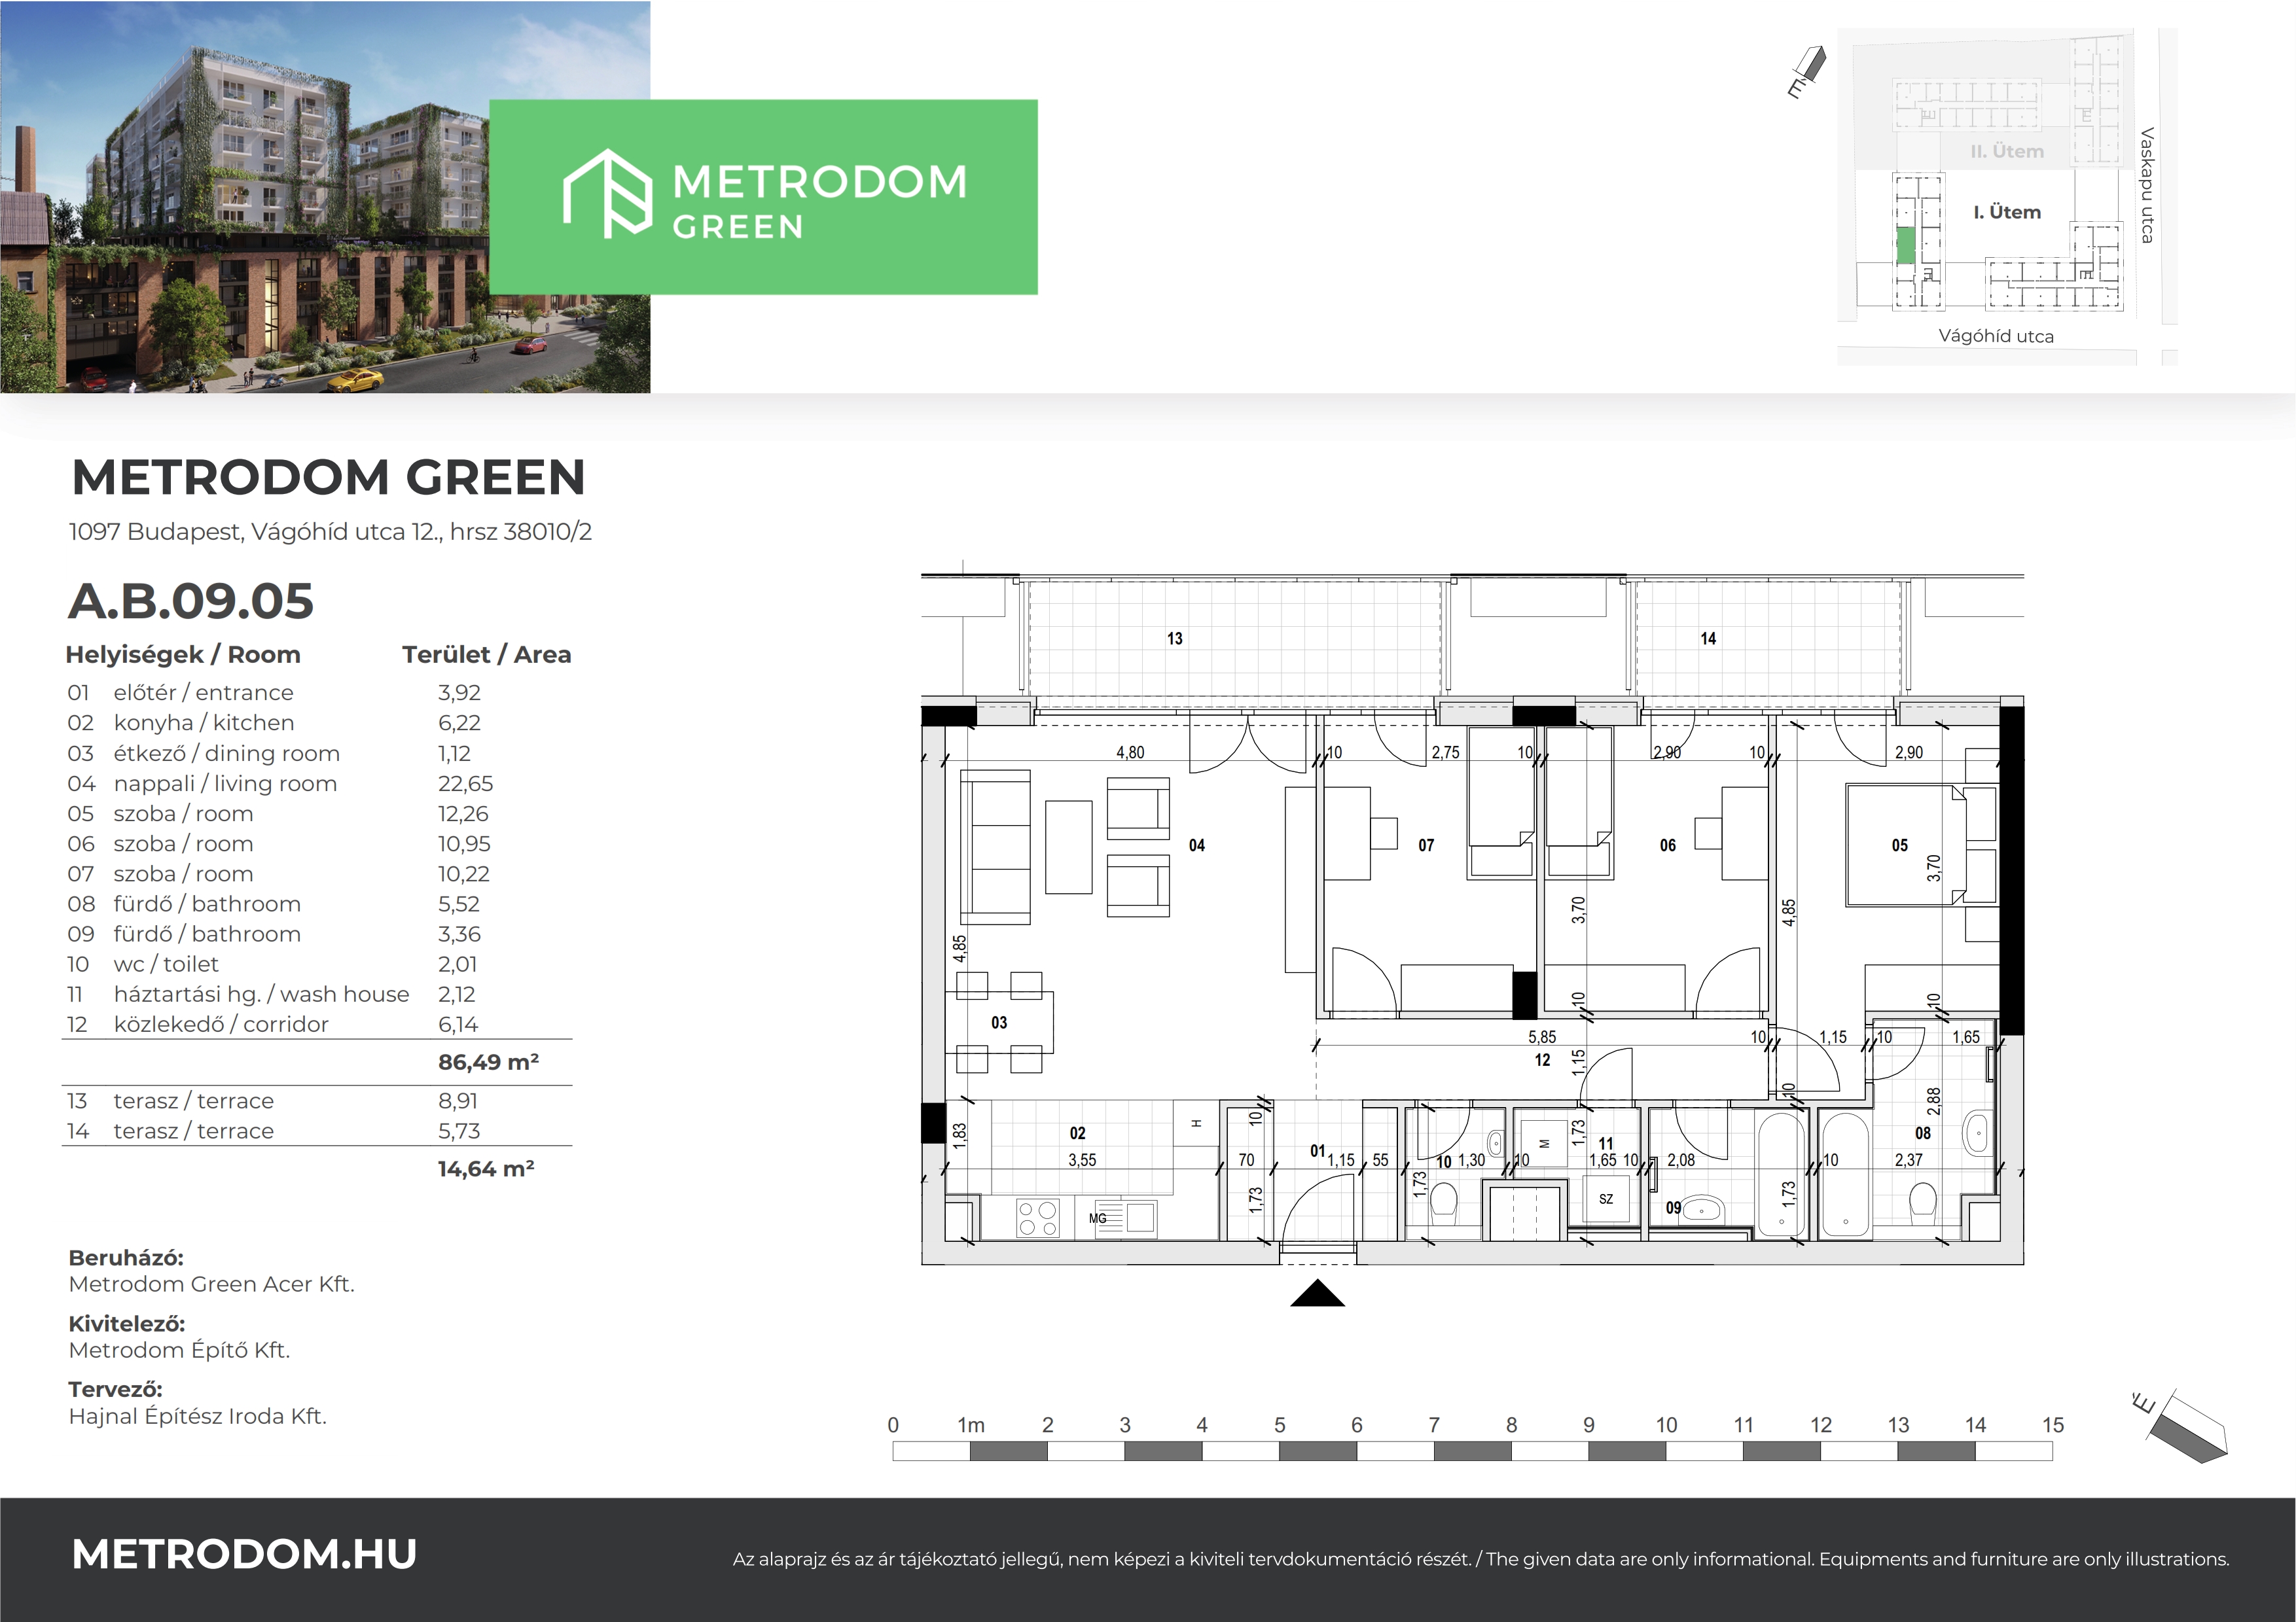Click the north arrow beside the scale bar
The image size is (2296, 1622).
(x=2181, y=1427)
